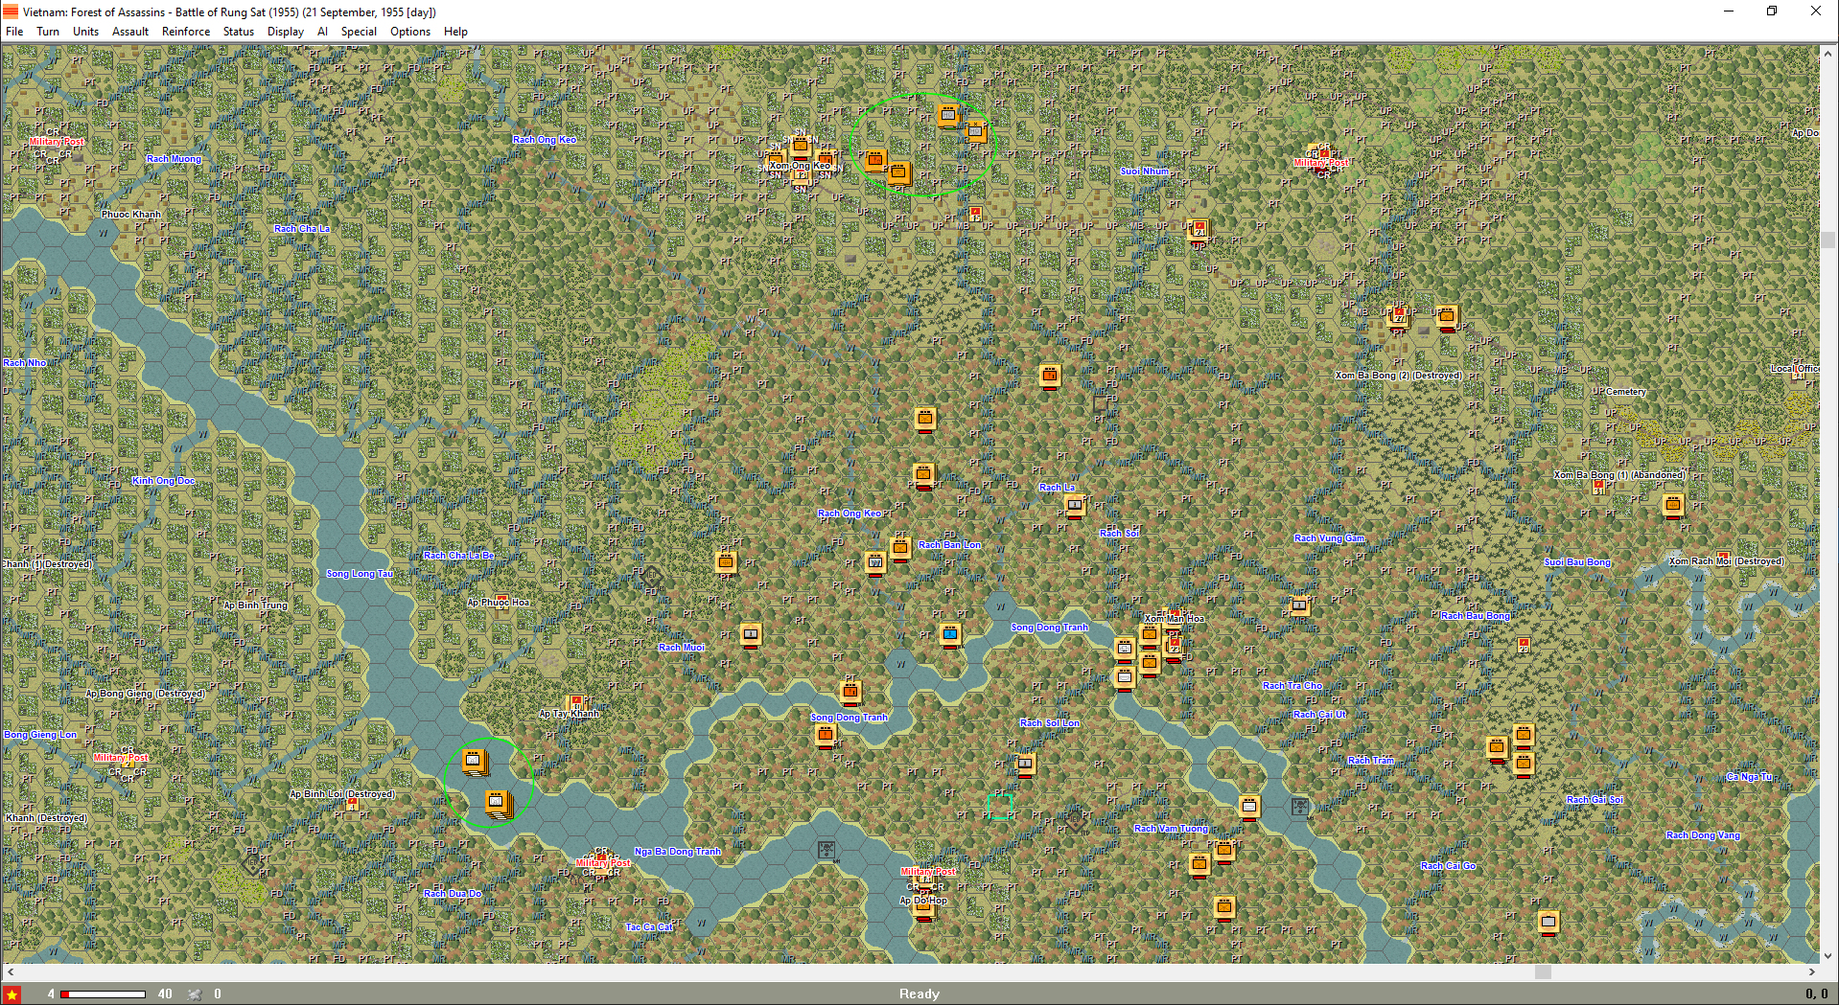Open the Reinforce menu
The image size is (1839, 1005).
[x=186, y=32]
